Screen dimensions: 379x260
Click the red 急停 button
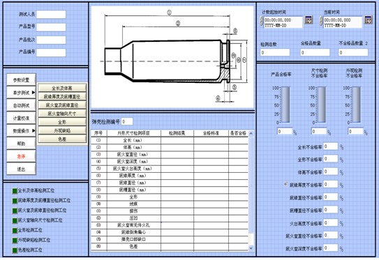21,156
